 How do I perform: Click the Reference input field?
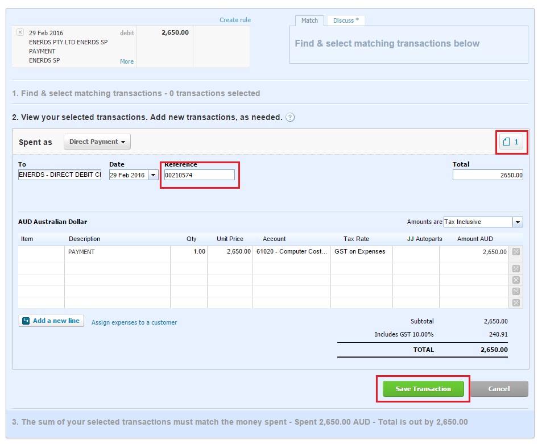click(199, 175)
